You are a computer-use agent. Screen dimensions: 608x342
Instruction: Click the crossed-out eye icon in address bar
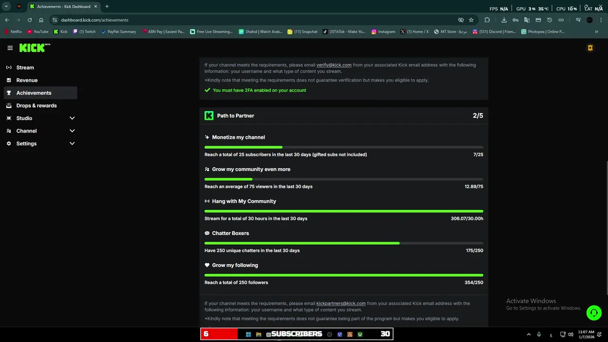[x=461, y=20]
